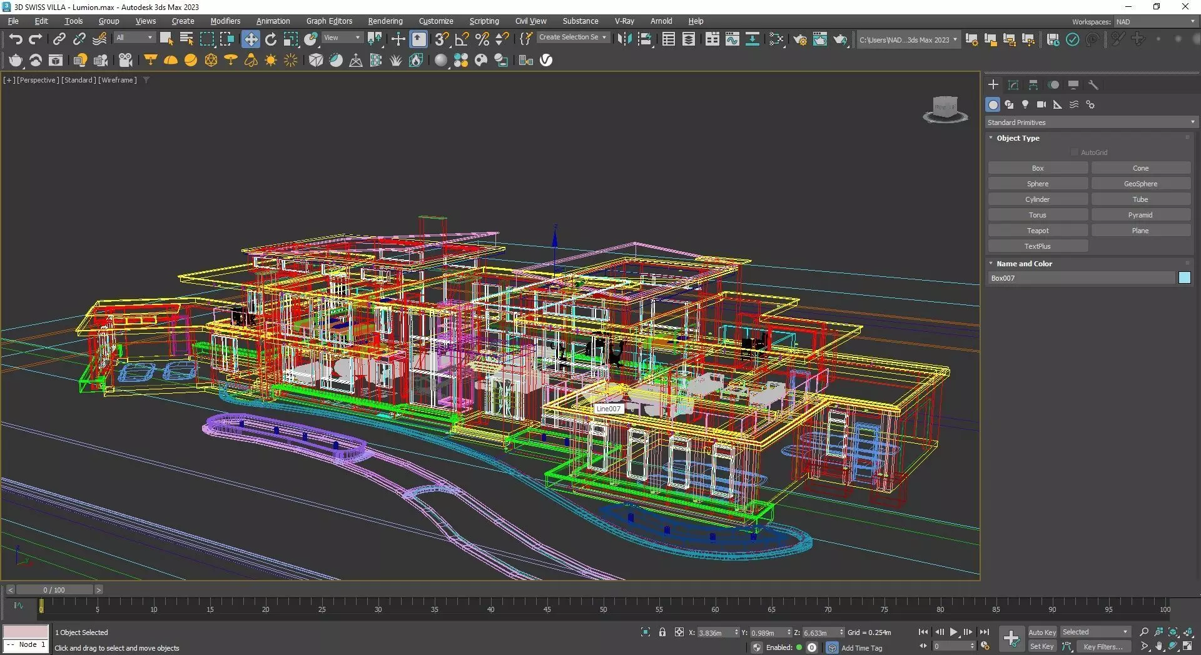This screenshot has width=1201, height=655.
Task: Select the Lights category icon
Action: pyautogui.click(x=1025, y=104)
